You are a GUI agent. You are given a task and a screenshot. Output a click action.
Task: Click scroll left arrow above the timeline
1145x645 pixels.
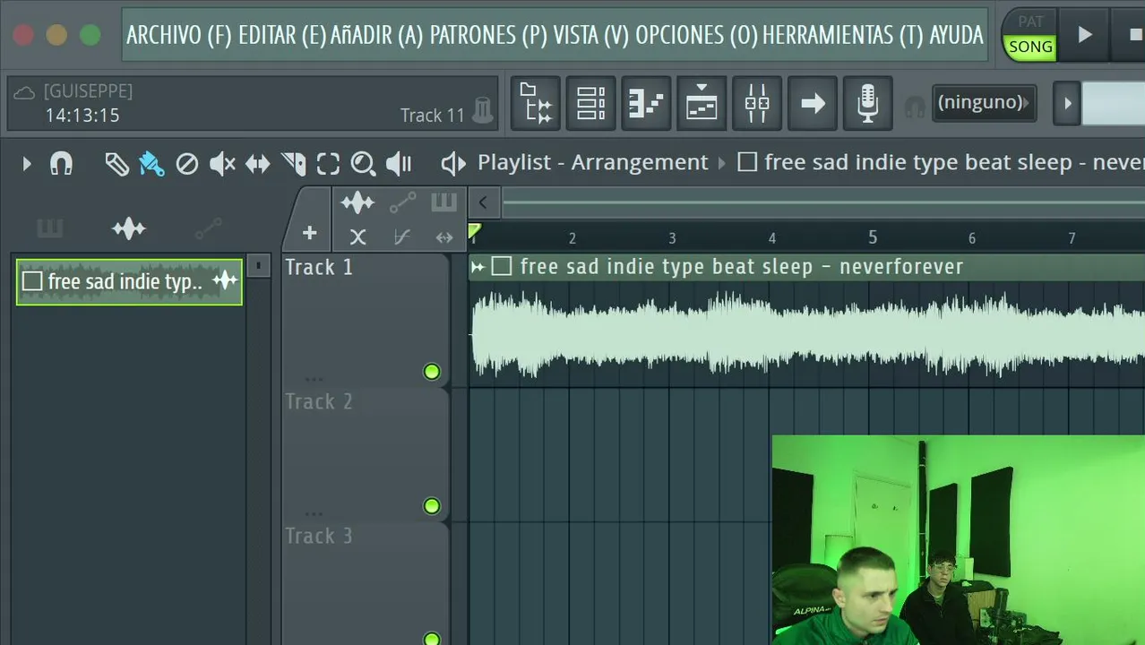click(x=483, y=202)
